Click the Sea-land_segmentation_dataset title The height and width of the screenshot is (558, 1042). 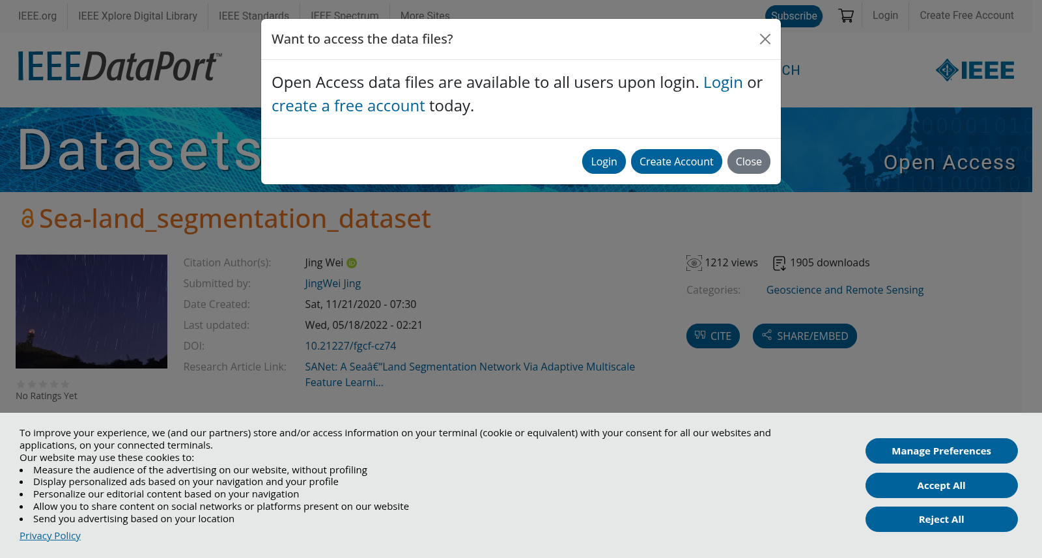click(x=234, y=219)
